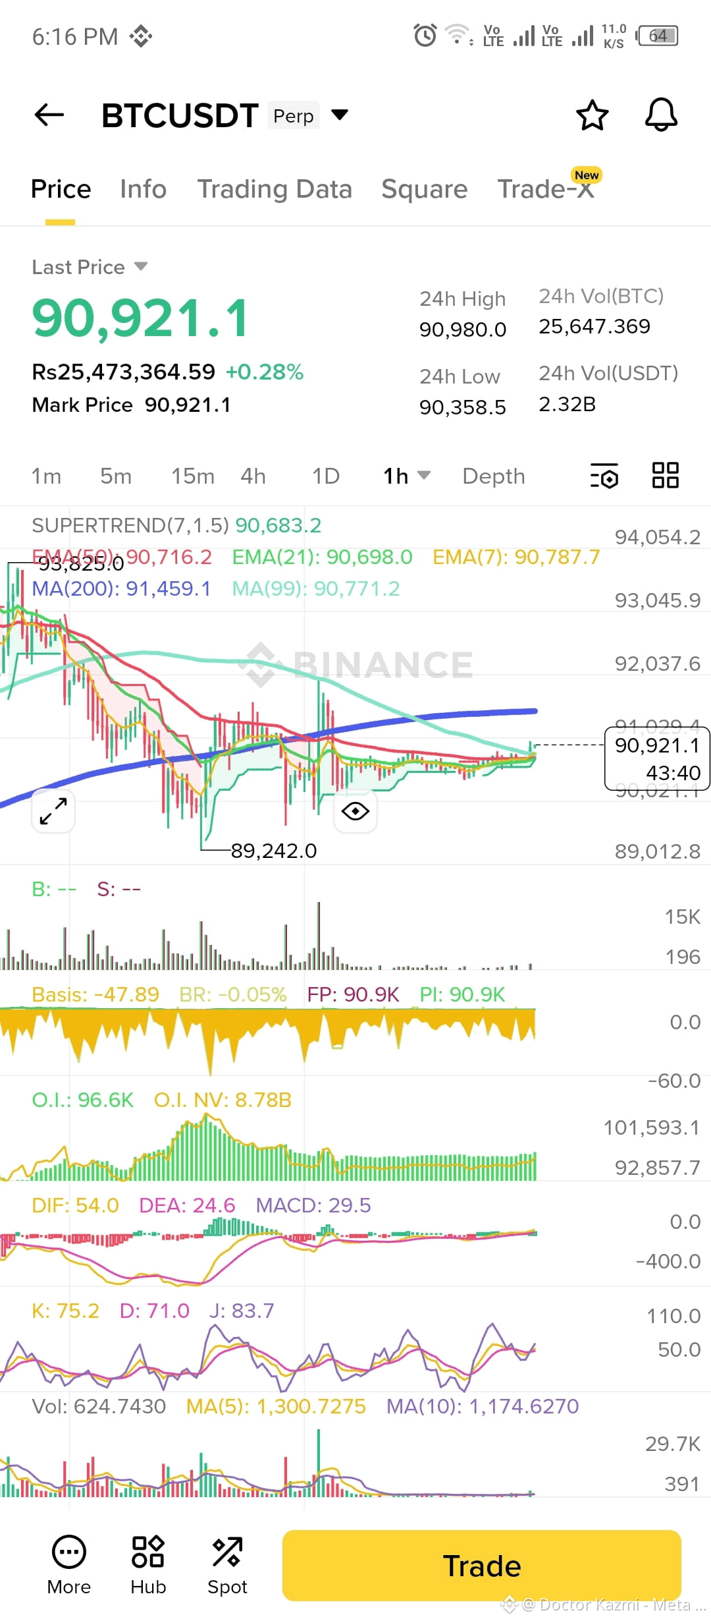Tap the 24h Vol(BTC) value 25,647.369
The image size is (711, 1621).
coord(594,326)
